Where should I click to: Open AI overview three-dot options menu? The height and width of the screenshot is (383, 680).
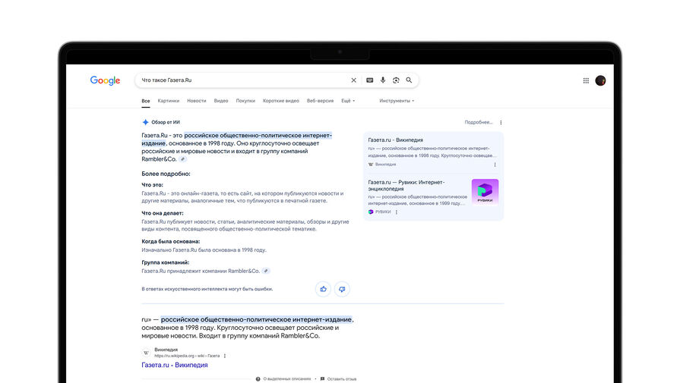(x=501, y=122)
